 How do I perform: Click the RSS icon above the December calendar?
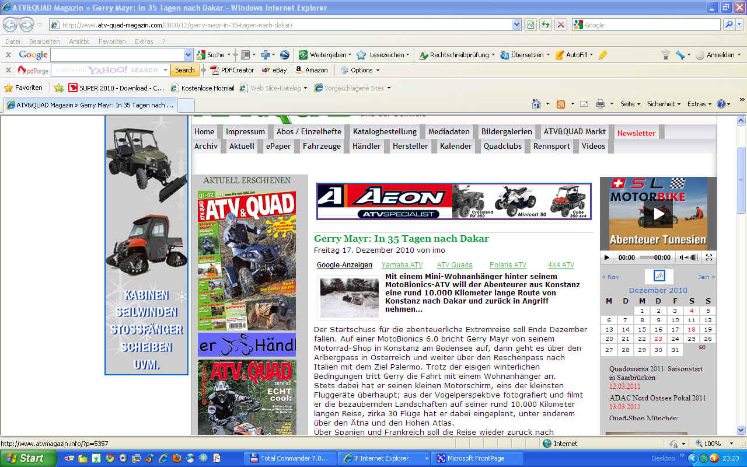click(659, 276)
